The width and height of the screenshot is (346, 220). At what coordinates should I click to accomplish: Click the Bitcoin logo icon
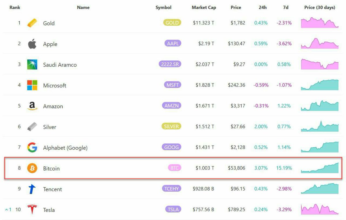(x=32, y=168)
